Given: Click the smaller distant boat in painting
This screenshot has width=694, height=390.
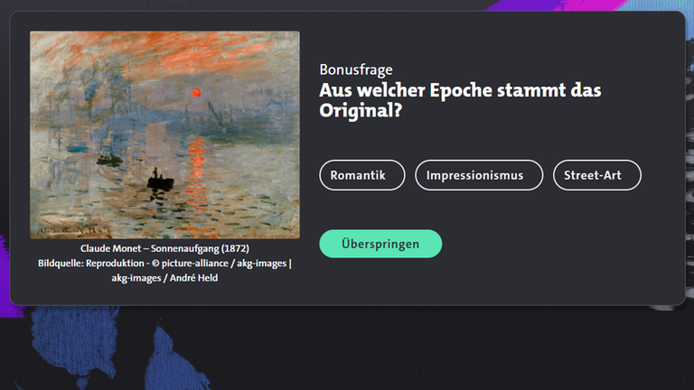Looking at the screenshot, I should [x=108, y=160].
